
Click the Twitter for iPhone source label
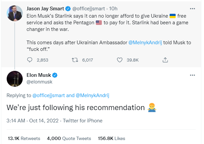(82, 121)
